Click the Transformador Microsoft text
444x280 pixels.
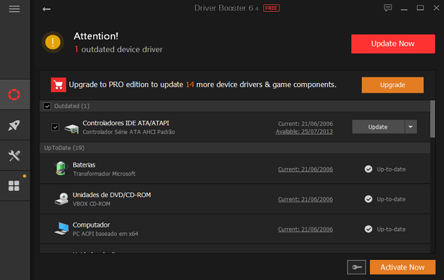tap(104, 174)
